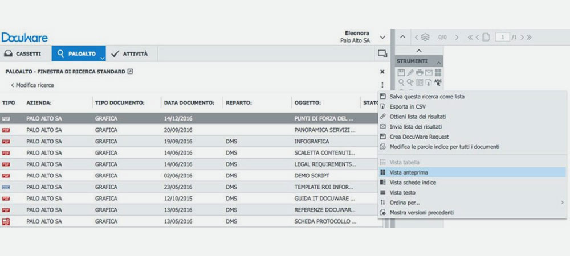Click the chevron above STRUMENTI header
The image size is (570, 256).
pos(419,51)
